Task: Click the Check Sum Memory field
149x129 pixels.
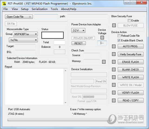Action: pyautogui.click(x=92, y=61)
